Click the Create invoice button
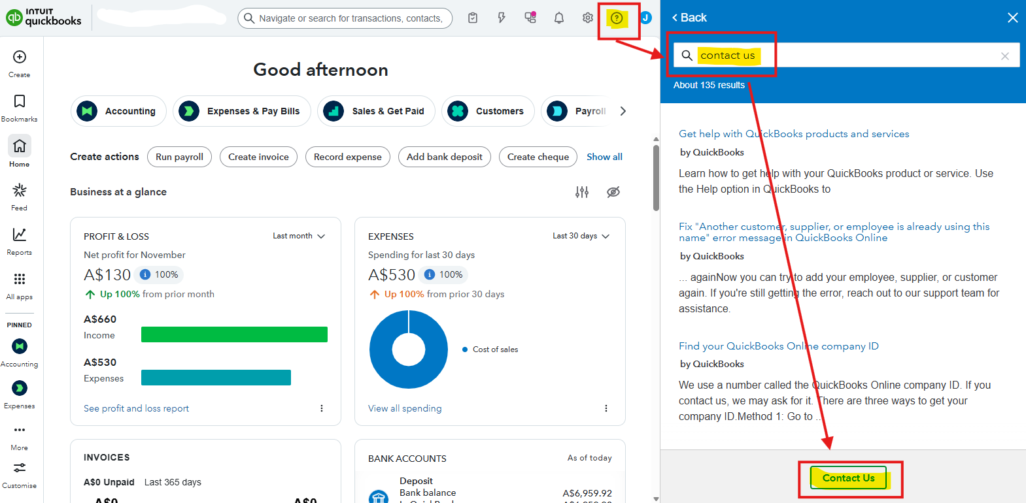Image resolution: width=1026 pixels, height=503 pixels. (x=258, y=157)
